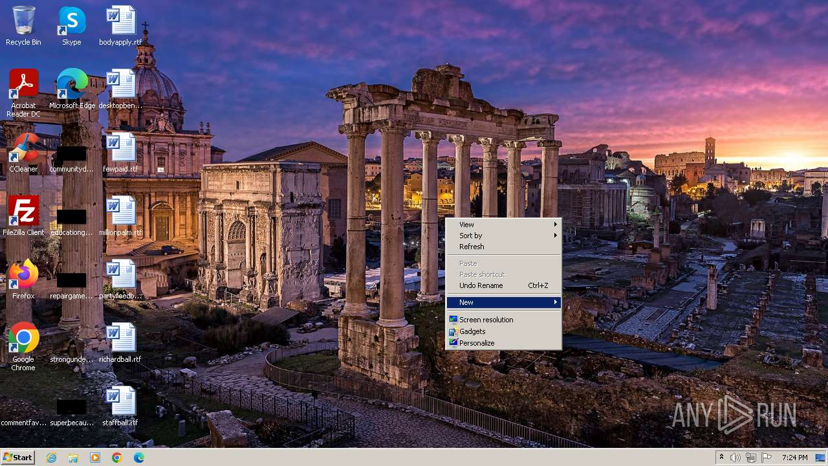Select the fewpaid.rtf file

120,153
